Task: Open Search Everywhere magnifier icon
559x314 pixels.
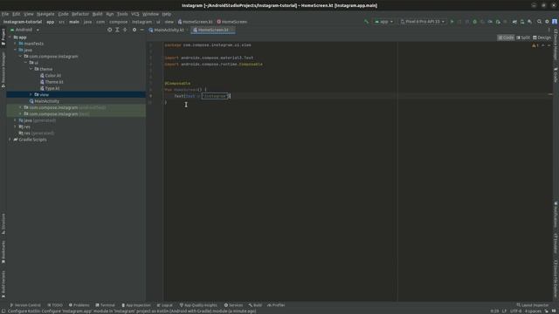Action: point(539,22)
